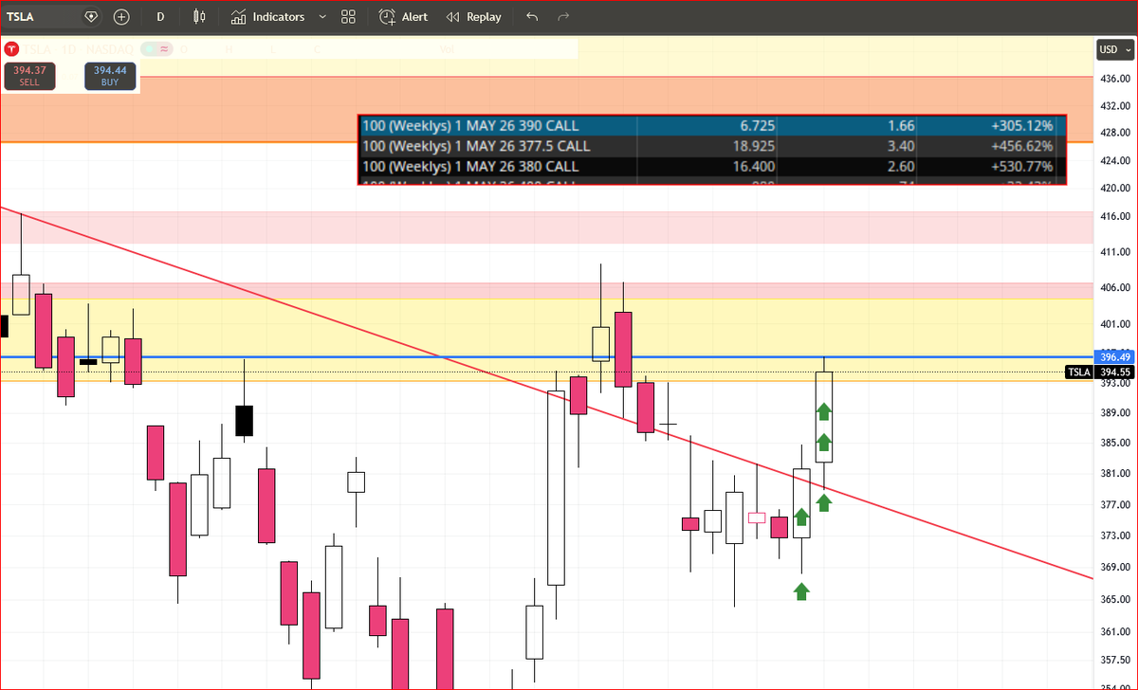Viewport: 1138px width, 690px height.
Task: Open the candlestick chart type selector
Action: click(198, 17)
